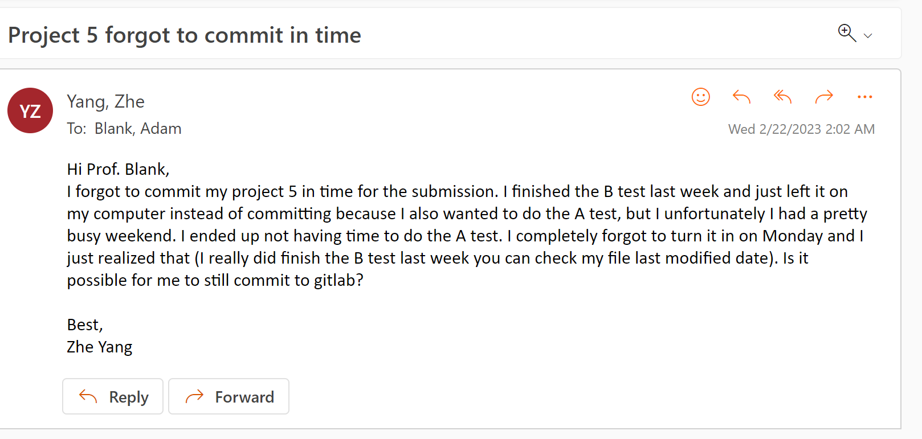Click the email subject heading
Screen dimensions: 922x439
(185, 35)
